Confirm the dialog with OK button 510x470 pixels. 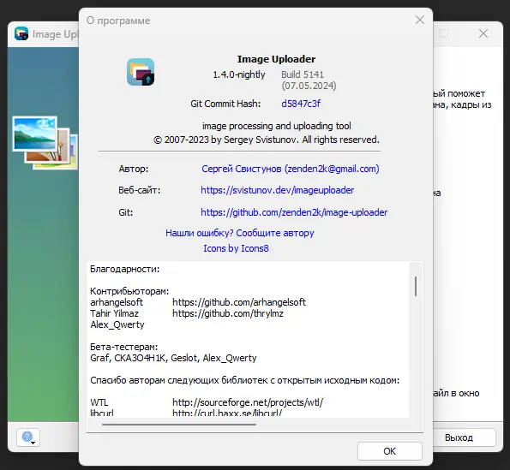[390, 451]
